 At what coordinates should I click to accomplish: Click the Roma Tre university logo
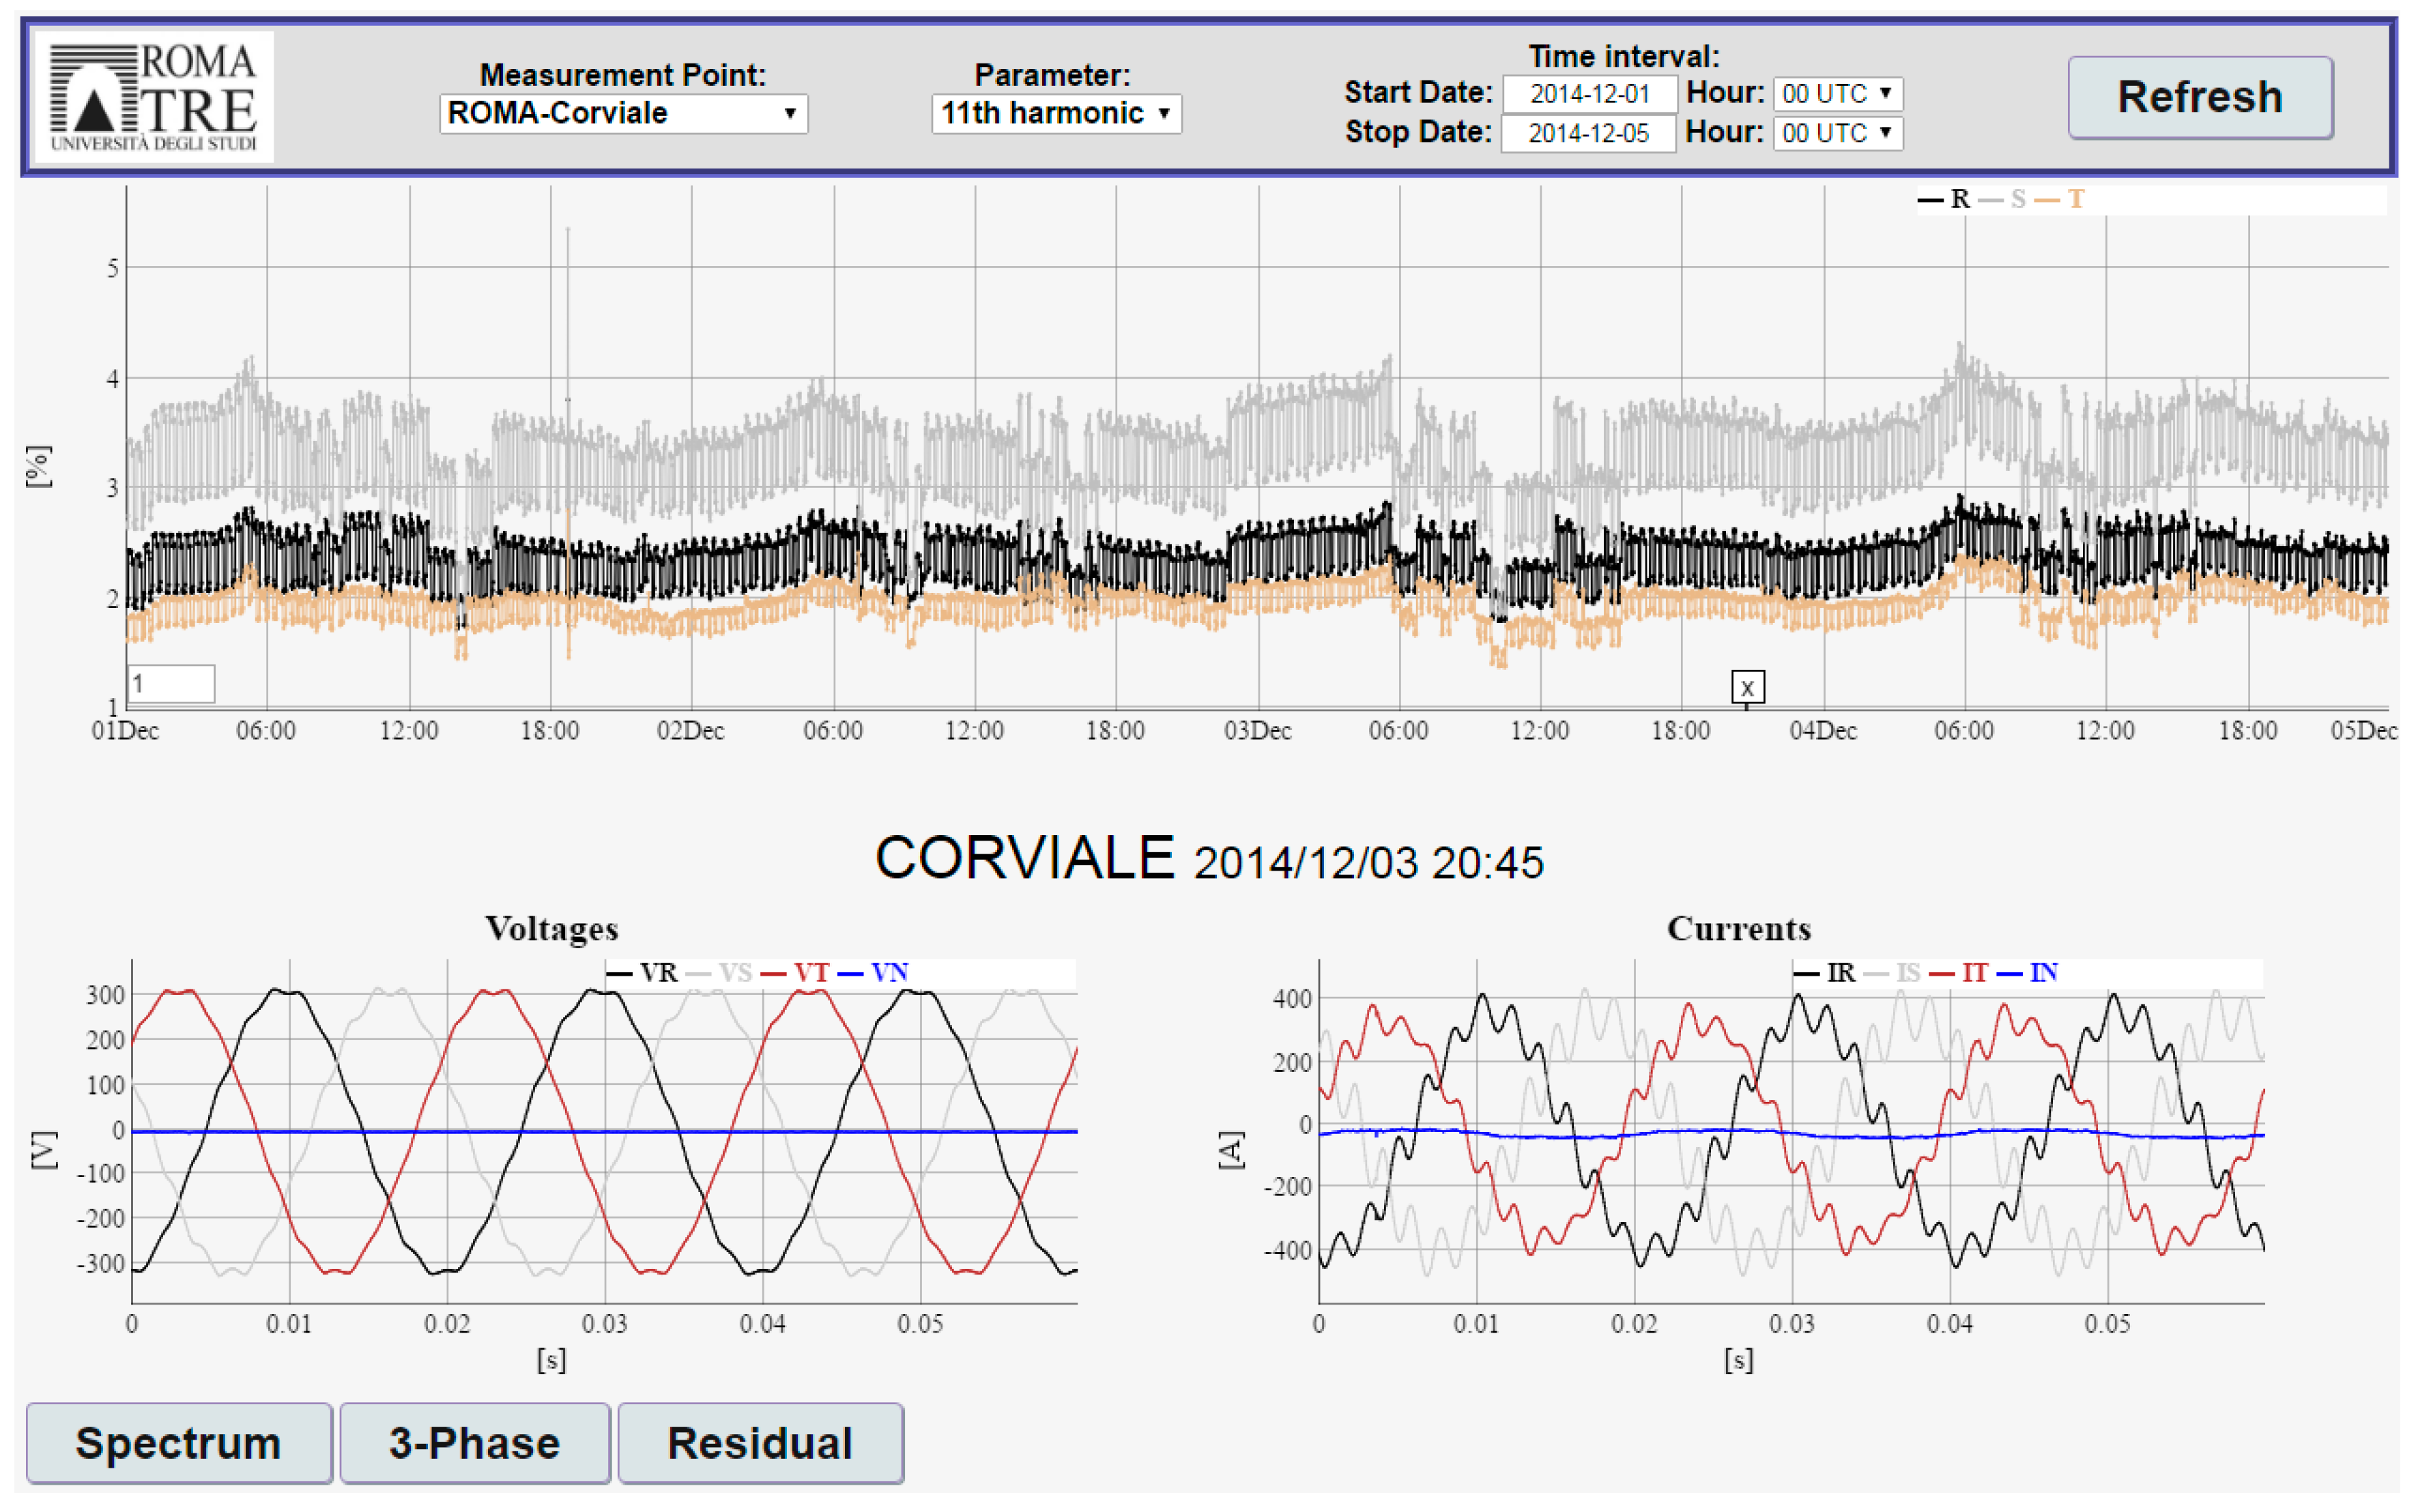tap(153, 97)
